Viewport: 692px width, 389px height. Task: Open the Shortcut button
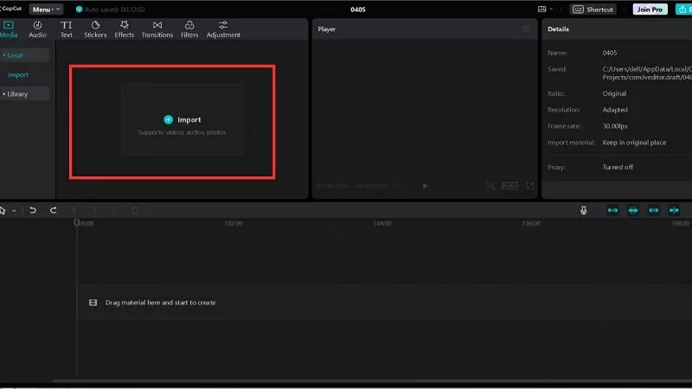point(593,10)
